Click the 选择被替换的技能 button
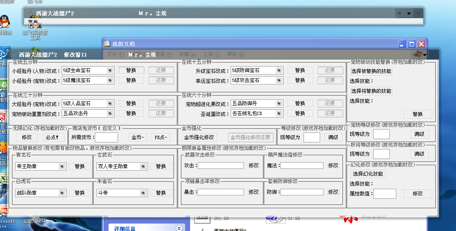456x231 pixels. click(x=372, y=71)
